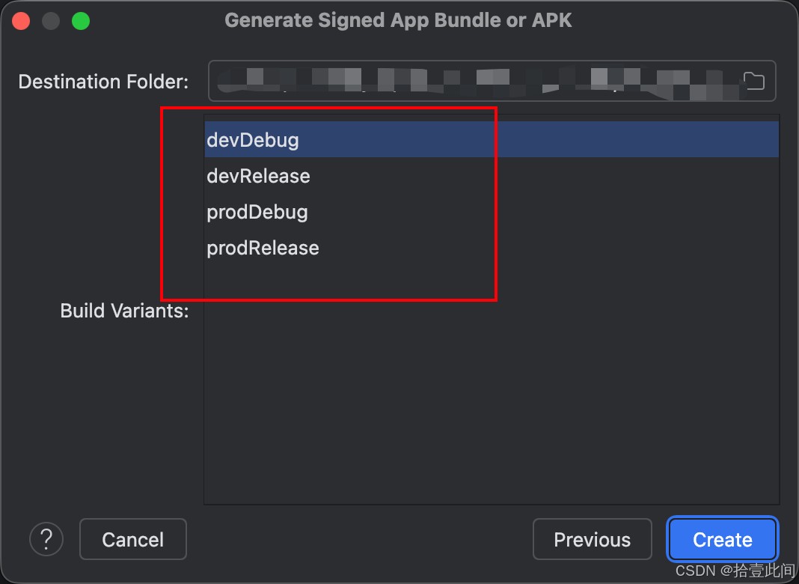Choose the prodDebug build variant
This screenshot has width=799, height=584.
point(257,212)
